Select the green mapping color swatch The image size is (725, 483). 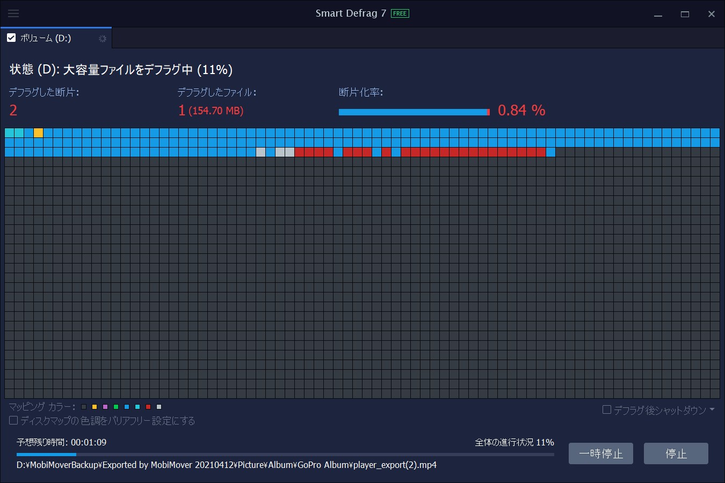tap(116, 407)
